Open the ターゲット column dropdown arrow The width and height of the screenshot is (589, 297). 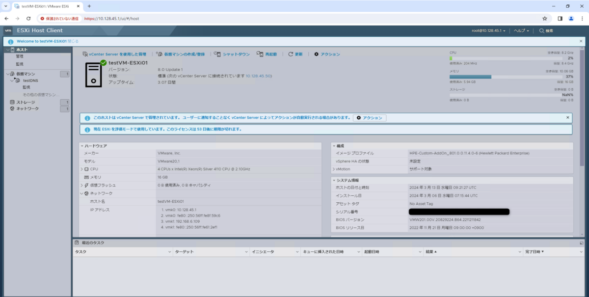(x=246, y=251)
